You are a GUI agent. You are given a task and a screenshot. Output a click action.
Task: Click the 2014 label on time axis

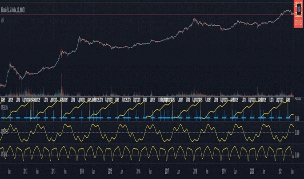tap(82, 171)
